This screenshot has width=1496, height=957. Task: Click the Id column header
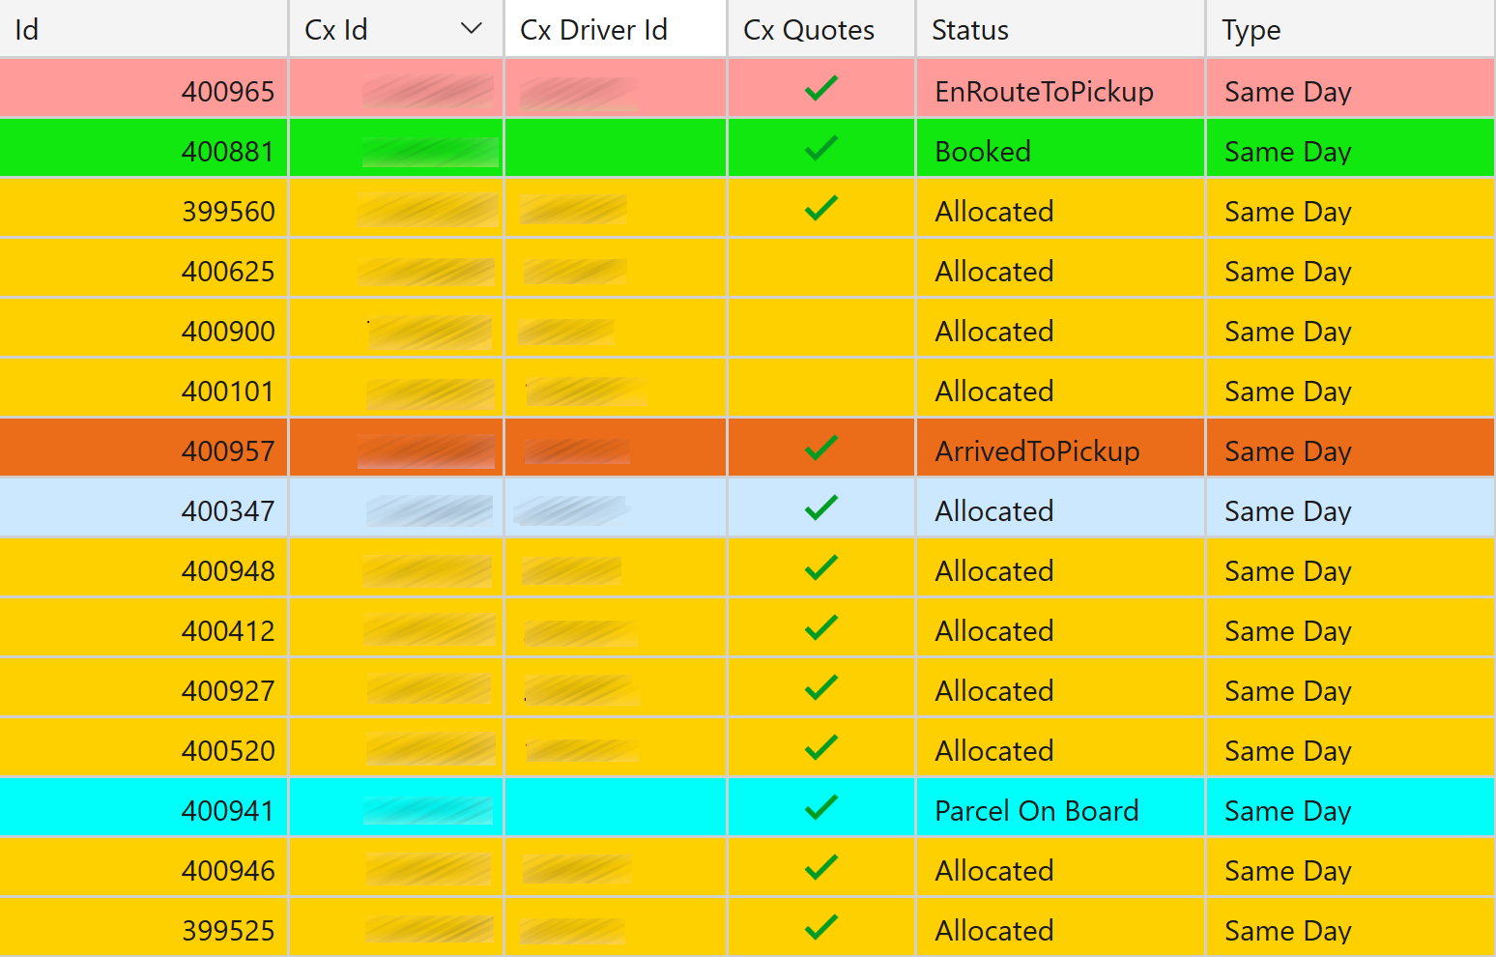coord(27,30)
